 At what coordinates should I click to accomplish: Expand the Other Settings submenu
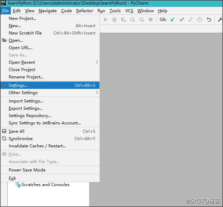click(50, 93)
